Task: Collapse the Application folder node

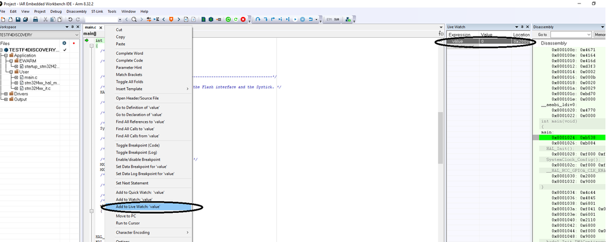Action: coord(6,55)
